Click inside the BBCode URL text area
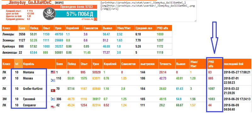252x113 pixels. [x=148, y=11]
